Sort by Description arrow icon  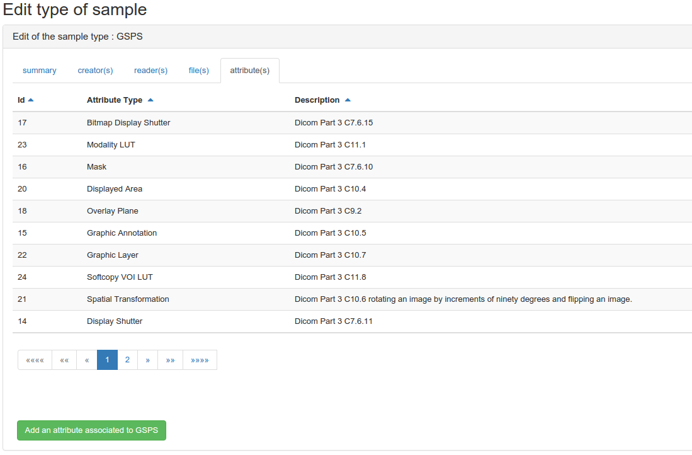[348, 100]
